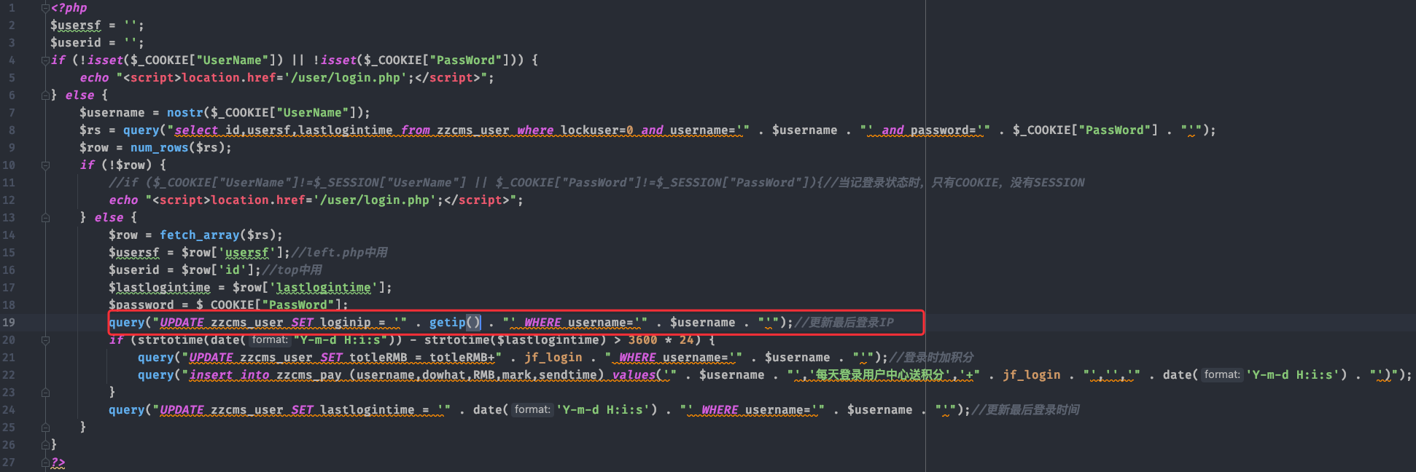Collapse the fold marker beside the <?php tag
Viewport: 1416px width, 472px height.
45,8
